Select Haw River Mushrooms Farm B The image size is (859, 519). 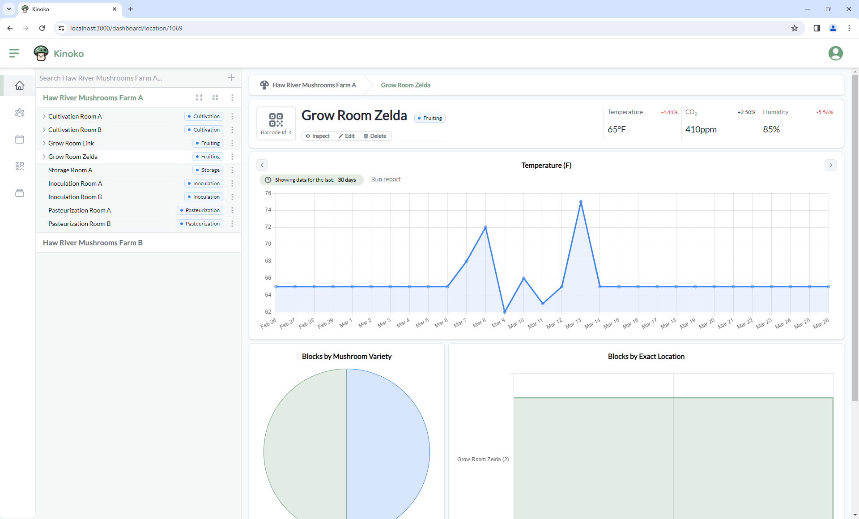93,242
